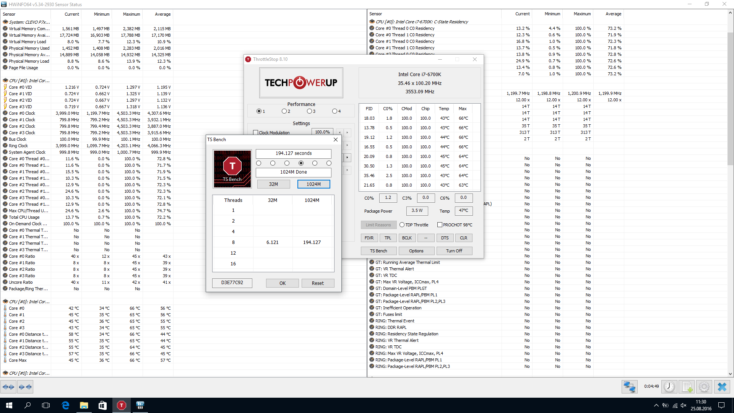Click the D3E77C92 checksum button

pyautogui.click(x=232, y=283)
